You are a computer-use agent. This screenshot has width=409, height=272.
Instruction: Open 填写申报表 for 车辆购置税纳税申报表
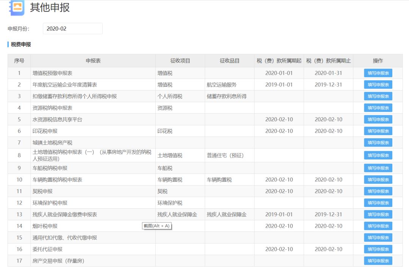(378, 180)
